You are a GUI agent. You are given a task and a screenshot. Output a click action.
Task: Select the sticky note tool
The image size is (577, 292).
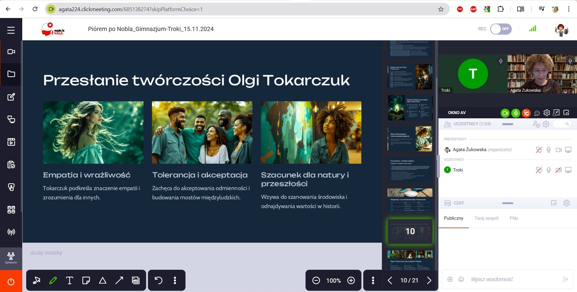point(86,281)
